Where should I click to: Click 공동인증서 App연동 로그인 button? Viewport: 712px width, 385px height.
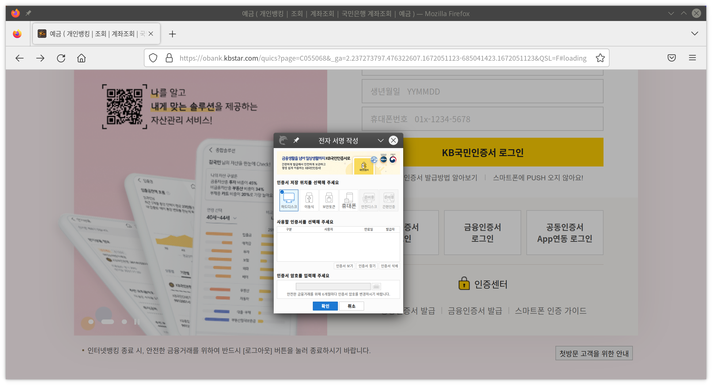pyautogui.click(x=565, y=233)
